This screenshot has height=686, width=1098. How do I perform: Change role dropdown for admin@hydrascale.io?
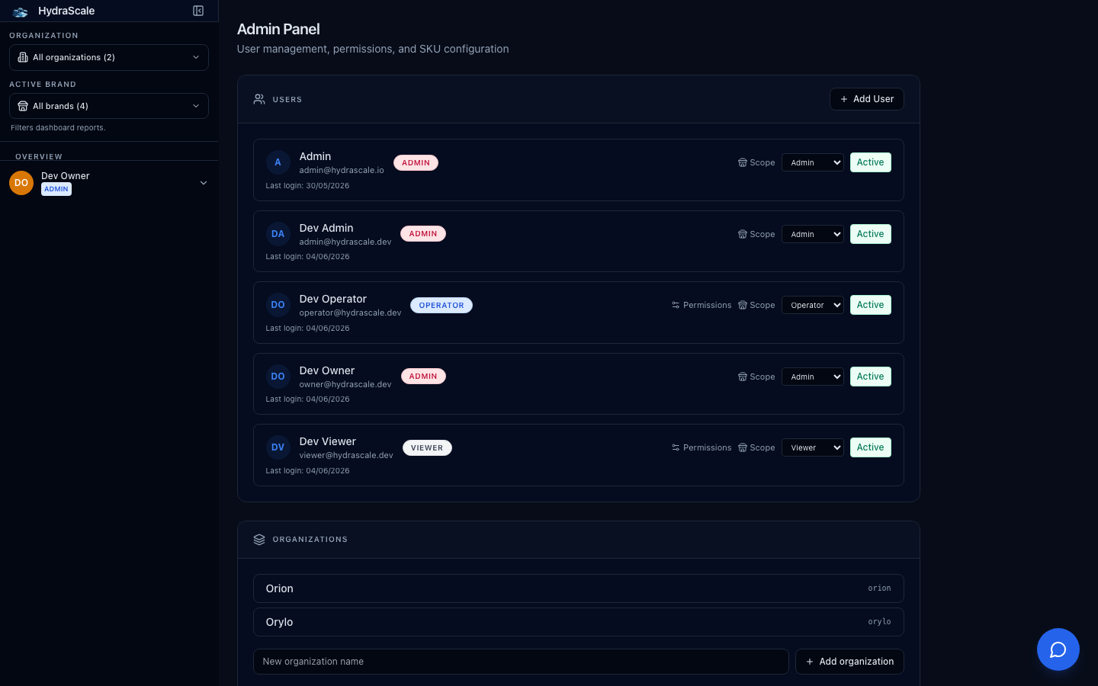[x=813, y=162]
